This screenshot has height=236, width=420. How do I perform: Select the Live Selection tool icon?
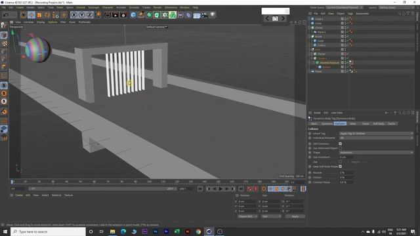[24, 15]
